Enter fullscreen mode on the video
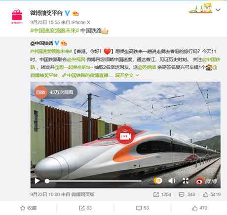The image size is (227, 215). 186,181
